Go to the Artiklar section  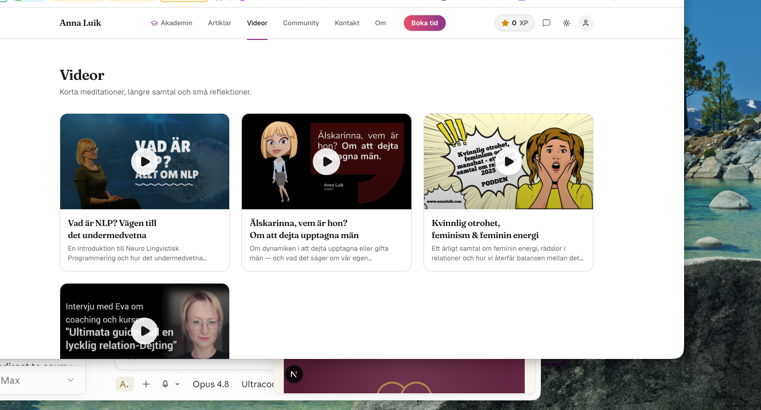220,23
